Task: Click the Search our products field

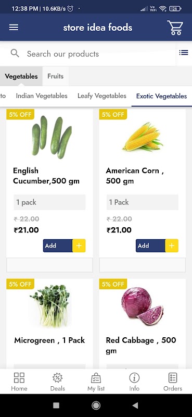Action: (x=87, y=54)
